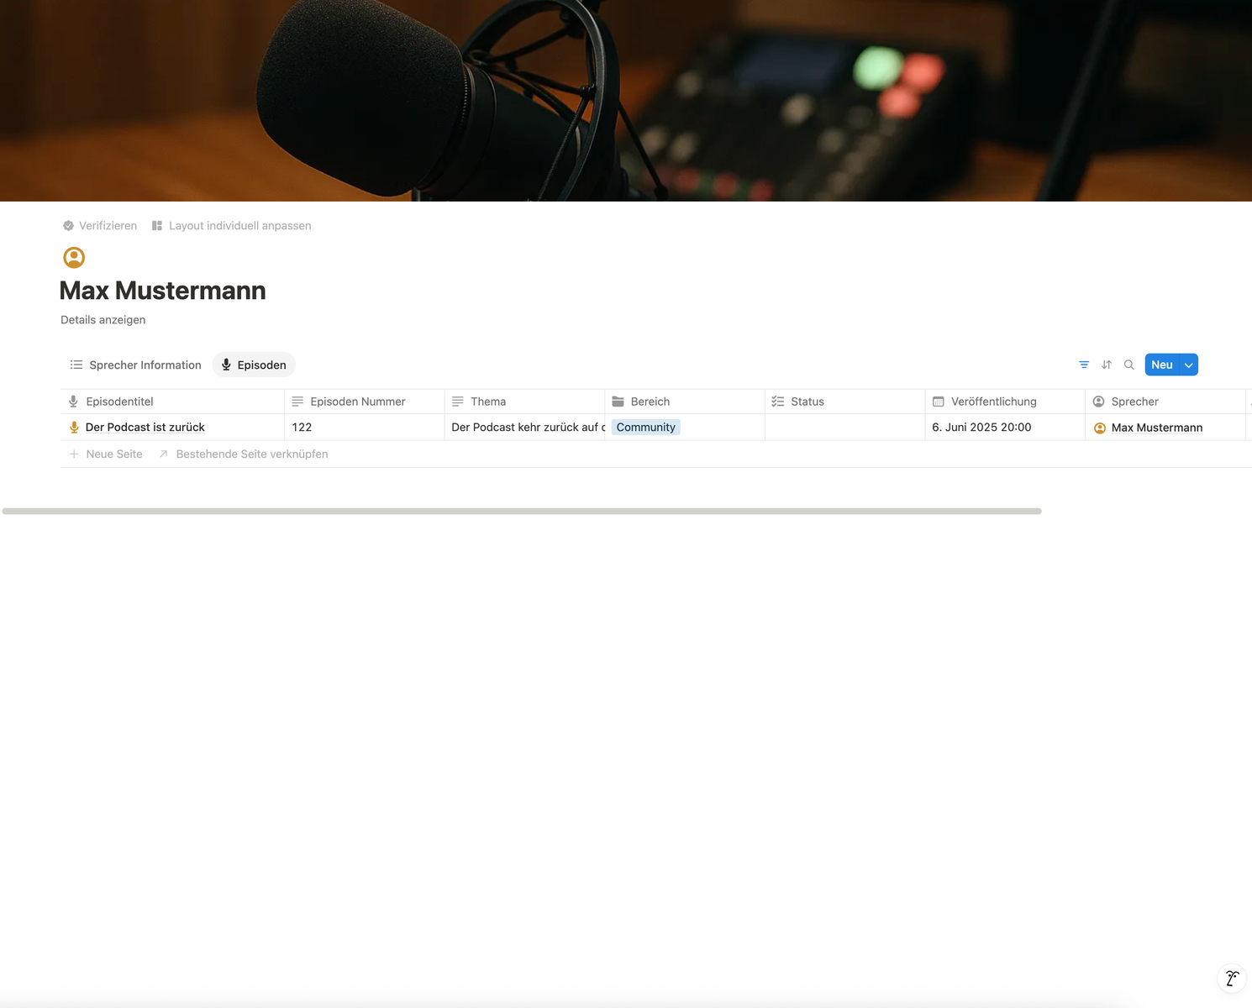Click the orange person page icon
Viewport: 1252px width, 1008px height.
[74, 257]
